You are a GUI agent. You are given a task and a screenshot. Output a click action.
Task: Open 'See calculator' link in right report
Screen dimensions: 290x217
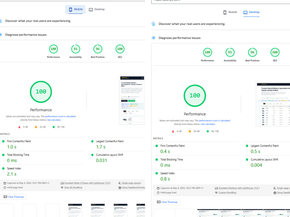[208, 124]
